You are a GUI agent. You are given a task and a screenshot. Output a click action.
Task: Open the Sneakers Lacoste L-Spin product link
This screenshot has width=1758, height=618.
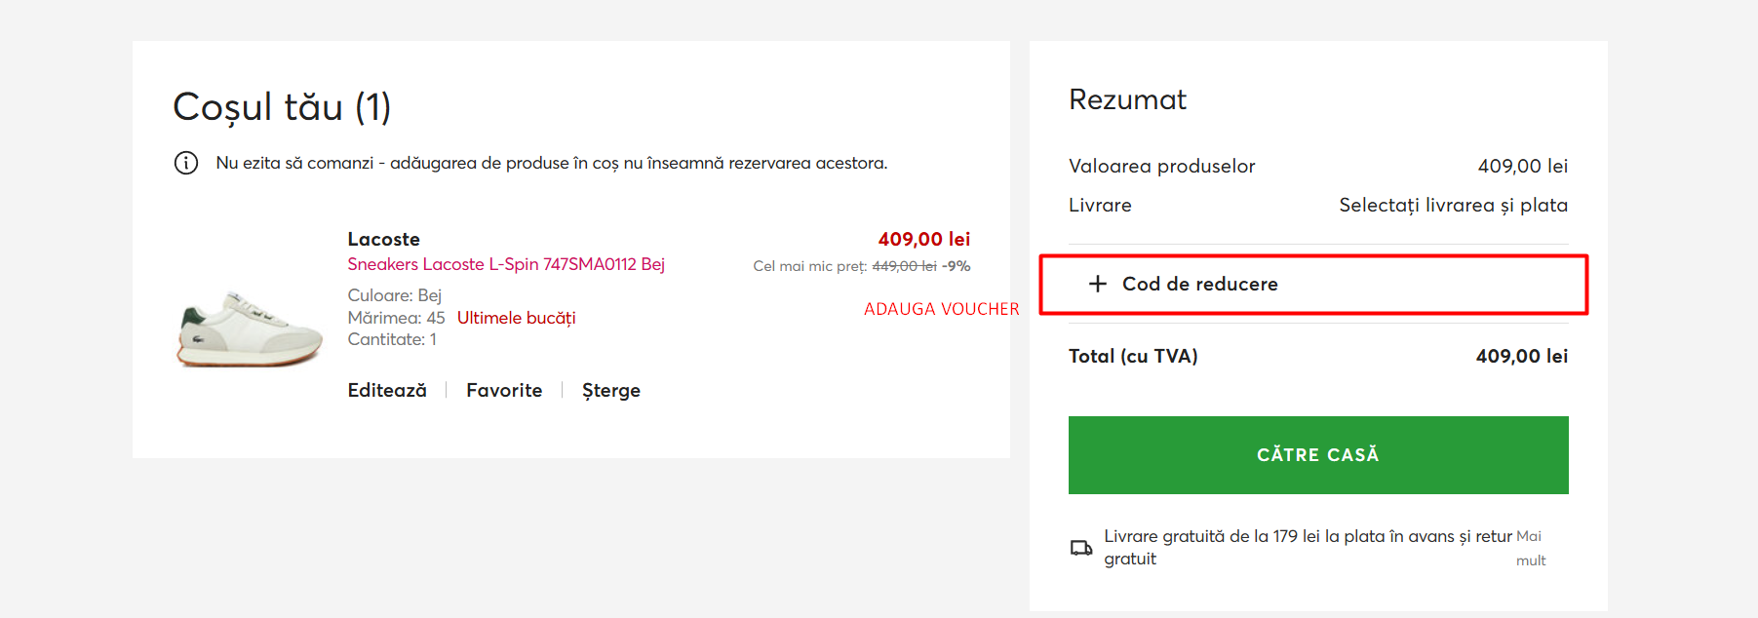tap(506, 264)
